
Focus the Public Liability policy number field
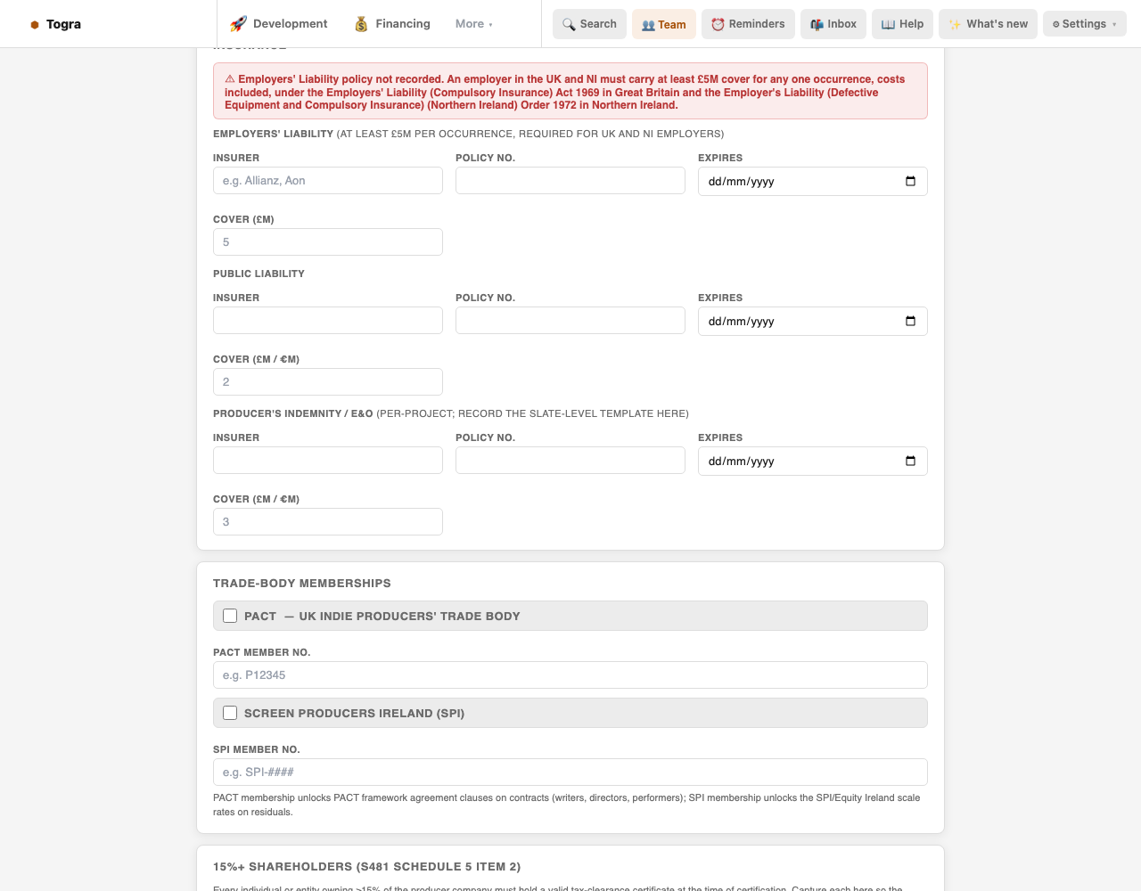570,321
